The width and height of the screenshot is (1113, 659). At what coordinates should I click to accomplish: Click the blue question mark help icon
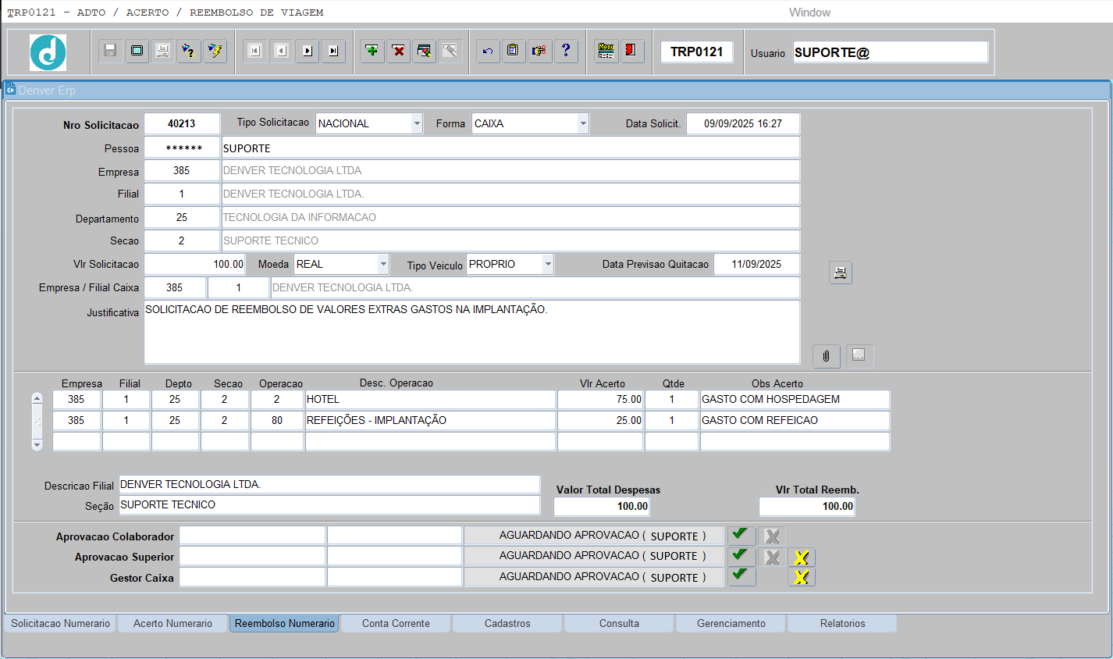tap(566, 51)
